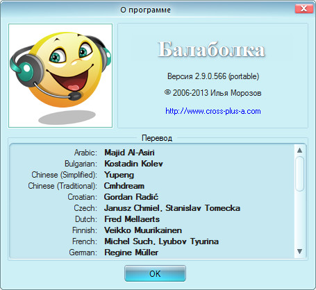Click the copyright line 2006-2013 Илья Морозов
The width and height of the screenshot is (316, 290).
coord(213,93)
